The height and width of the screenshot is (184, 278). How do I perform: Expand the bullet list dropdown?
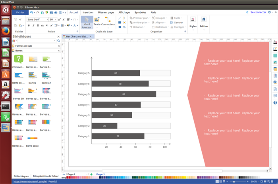pyautogui.click(x=65, y=26)
